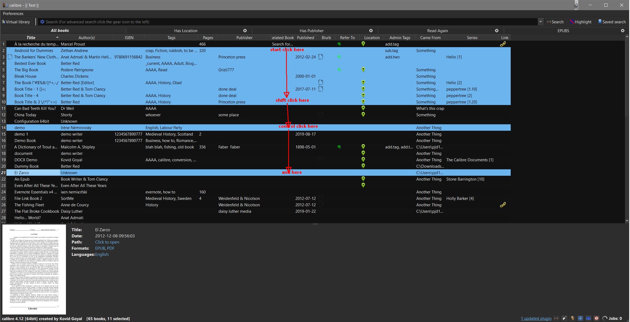Toggle the Book details eye icon
This screenshot has height=322, width=630.
pyautogui.click(x=596, y=318)
